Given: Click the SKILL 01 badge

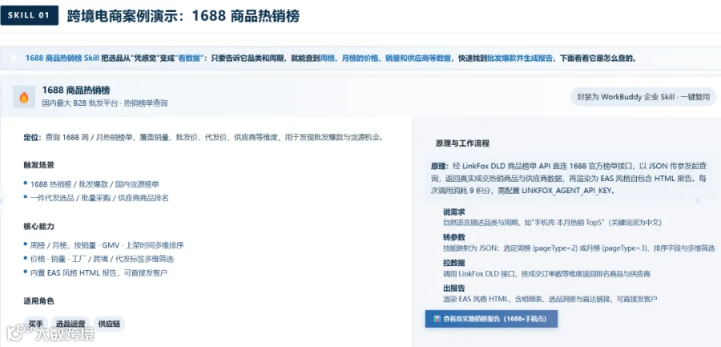Looking at the screenshot, I should tap(29, 15).
